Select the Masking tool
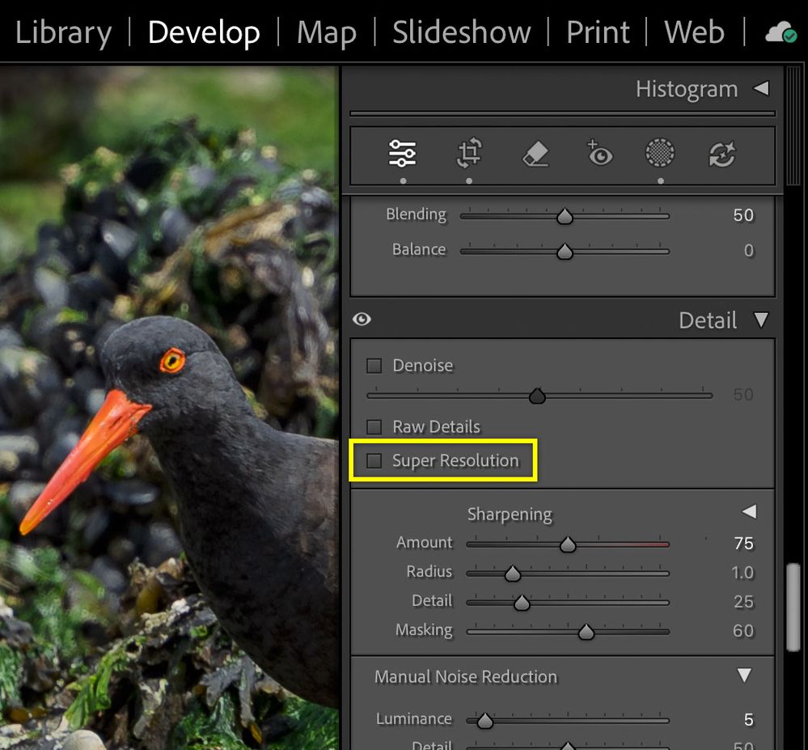This screenshot has height=750, width=808. [x=658, y=154]
